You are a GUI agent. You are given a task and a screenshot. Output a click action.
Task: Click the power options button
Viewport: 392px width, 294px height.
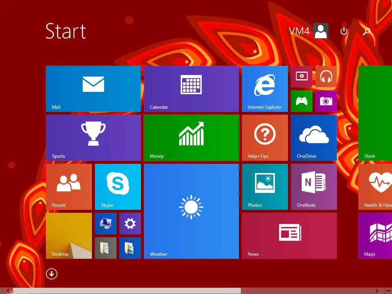(x=344, y=31)
